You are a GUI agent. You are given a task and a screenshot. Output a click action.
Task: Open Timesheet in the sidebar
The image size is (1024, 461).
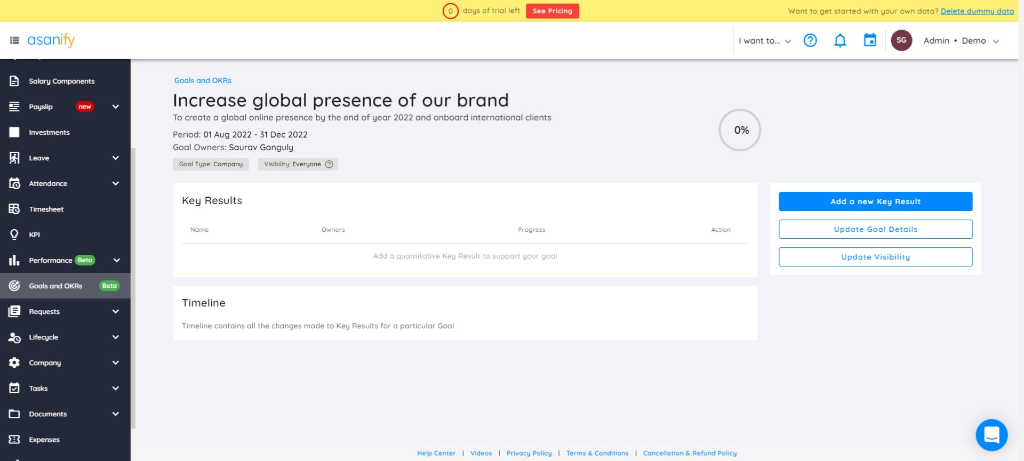coord(46,209)
